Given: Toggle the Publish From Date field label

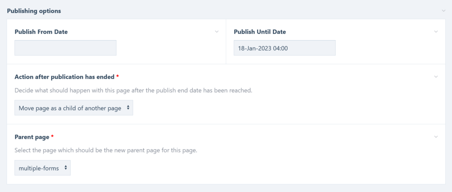Looking at the screenshot, I should (x=41, y=32).
